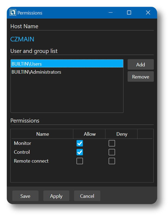Check the Deny checkbox for Monitor

coord(112,143)
